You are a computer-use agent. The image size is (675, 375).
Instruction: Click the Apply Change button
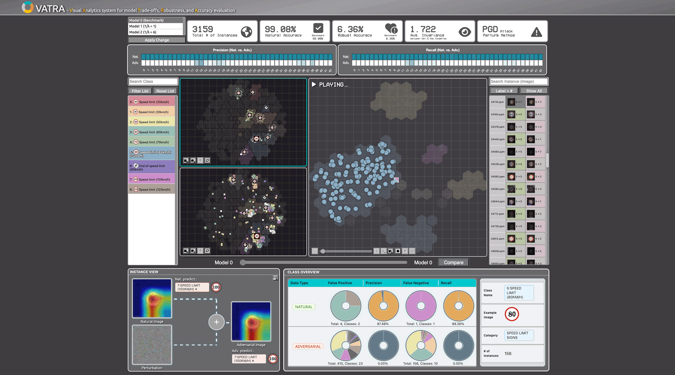click(157, 40)
